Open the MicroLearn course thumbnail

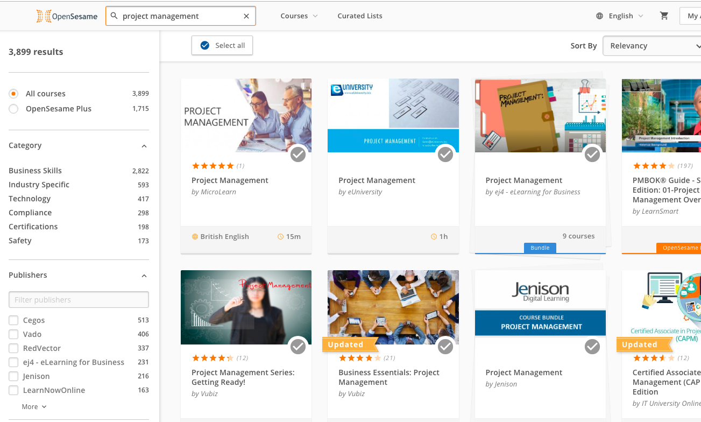point(246,115)
